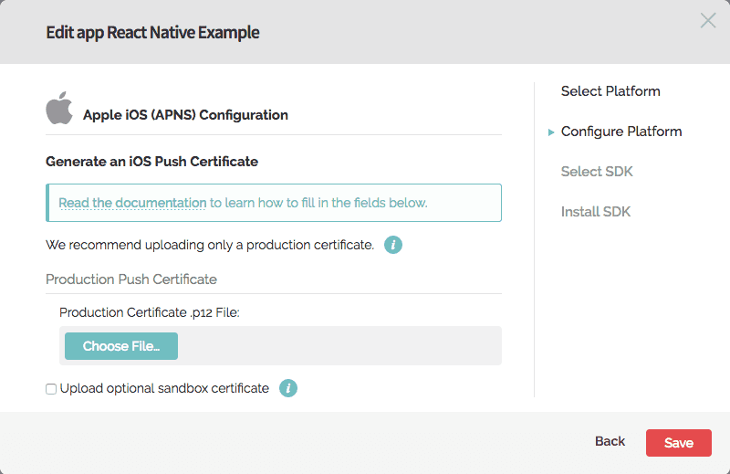Screen dimensions: 730x474
Task: Click the Apple iOS (APNS) Configuration heading
Action: (x=185, y=115)
